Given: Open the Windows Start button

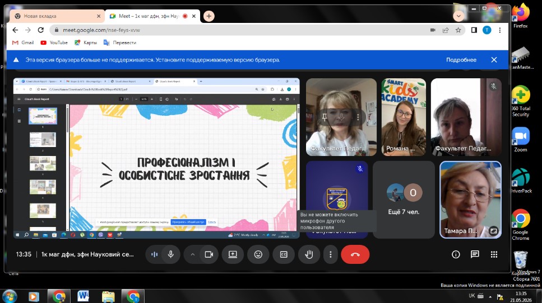Looking at the screenshot, I should (x=10, y=296).
